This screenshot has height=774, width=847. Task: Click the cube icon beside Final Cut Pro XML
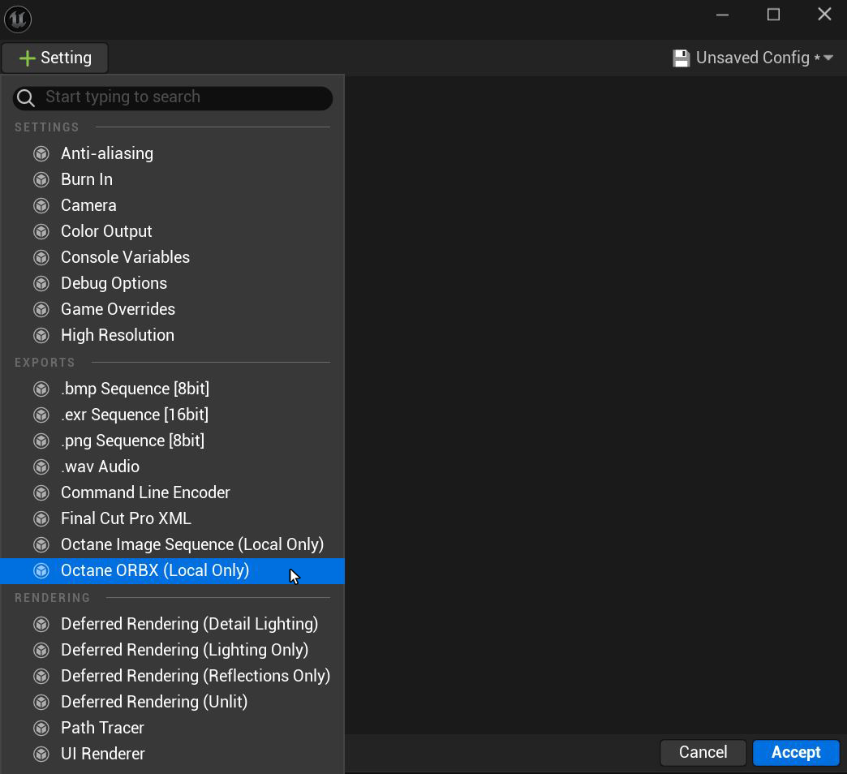41,518
